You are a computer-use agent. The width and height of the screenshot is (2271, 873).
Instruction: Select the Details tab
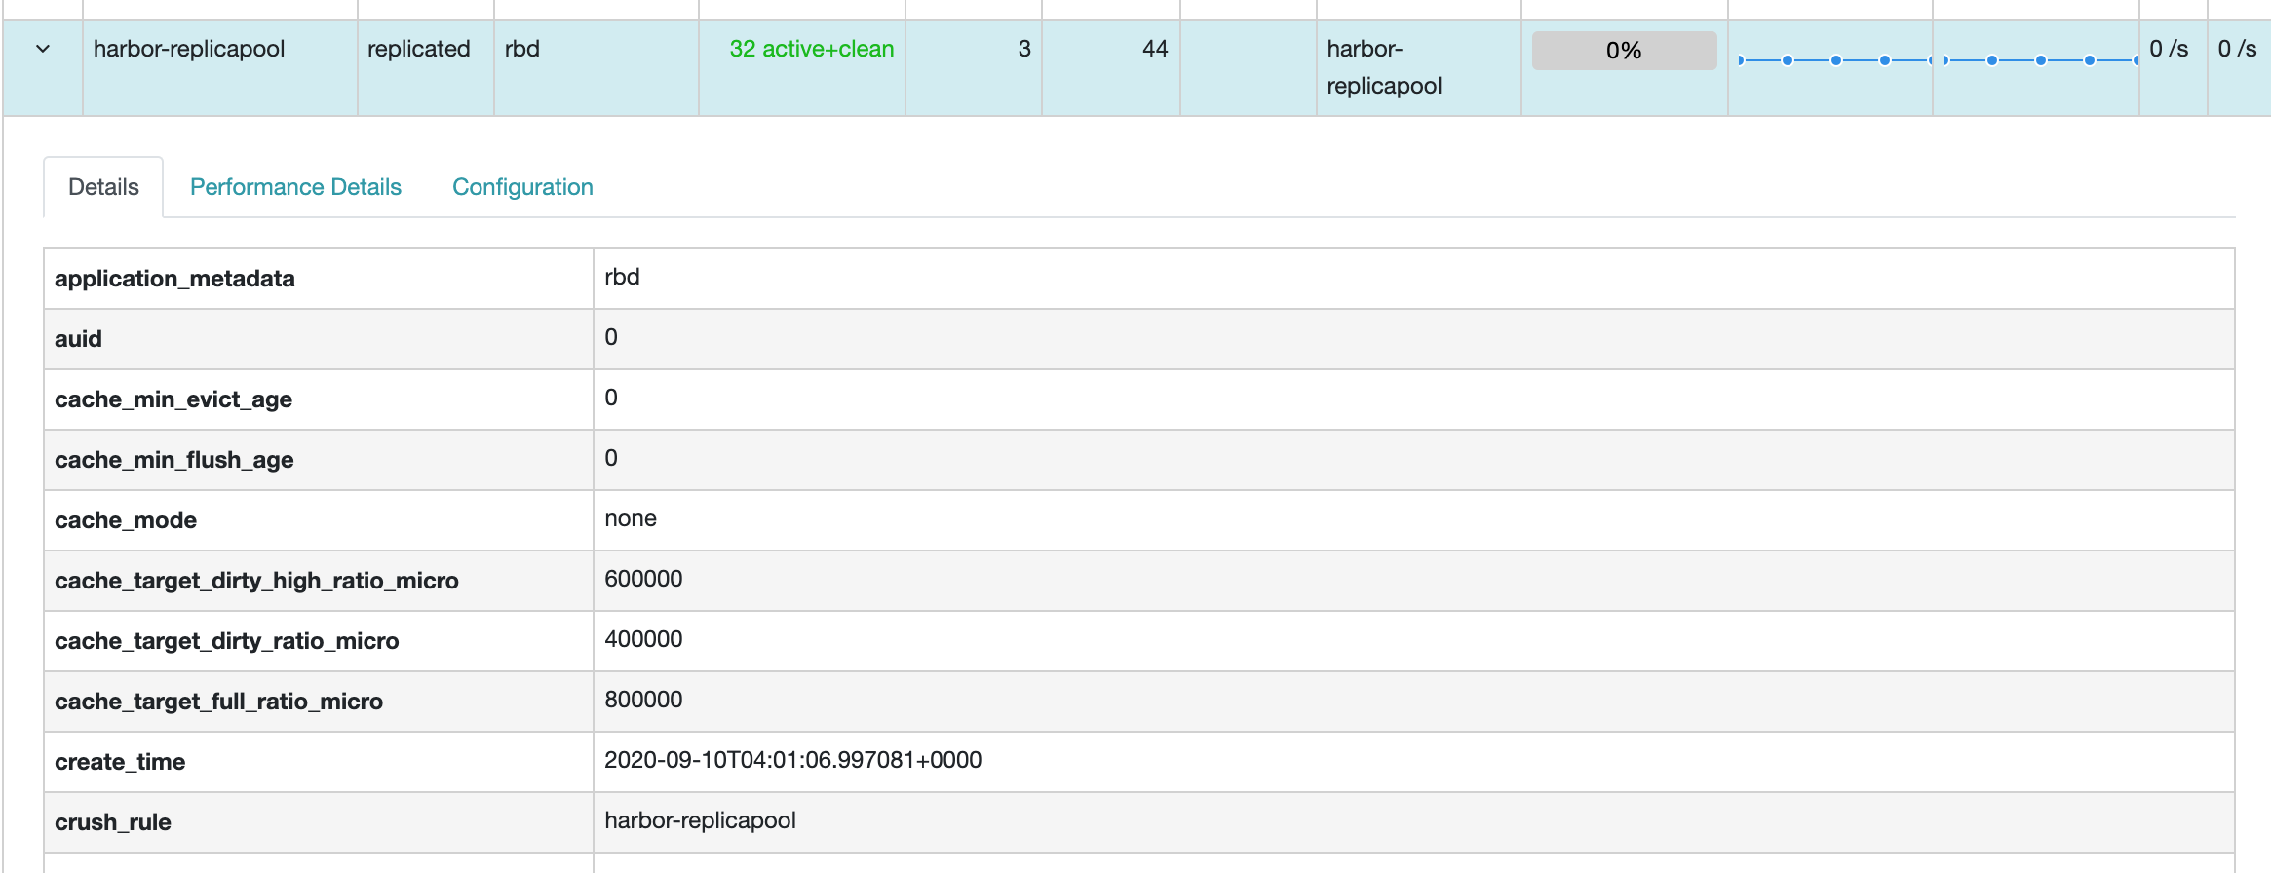coord(103,187)
